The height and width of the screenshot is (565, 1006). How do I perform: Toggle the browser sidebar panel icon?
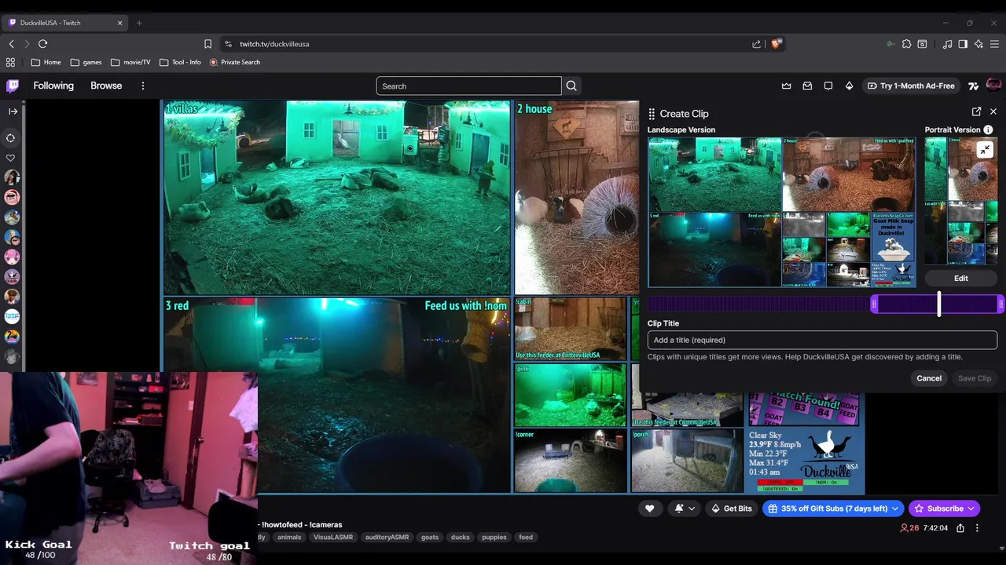tap(963, 44)
